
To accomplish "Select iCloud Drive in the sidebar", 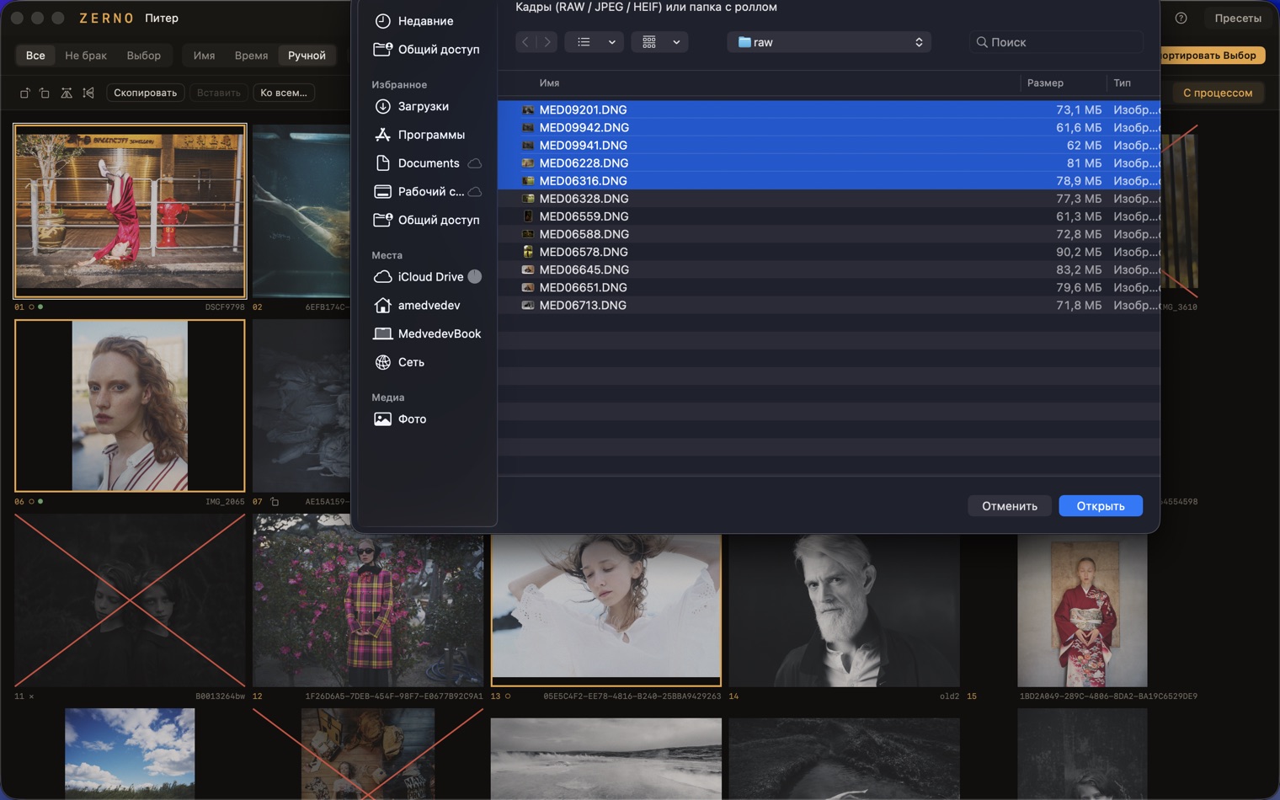I will [430, 276].
